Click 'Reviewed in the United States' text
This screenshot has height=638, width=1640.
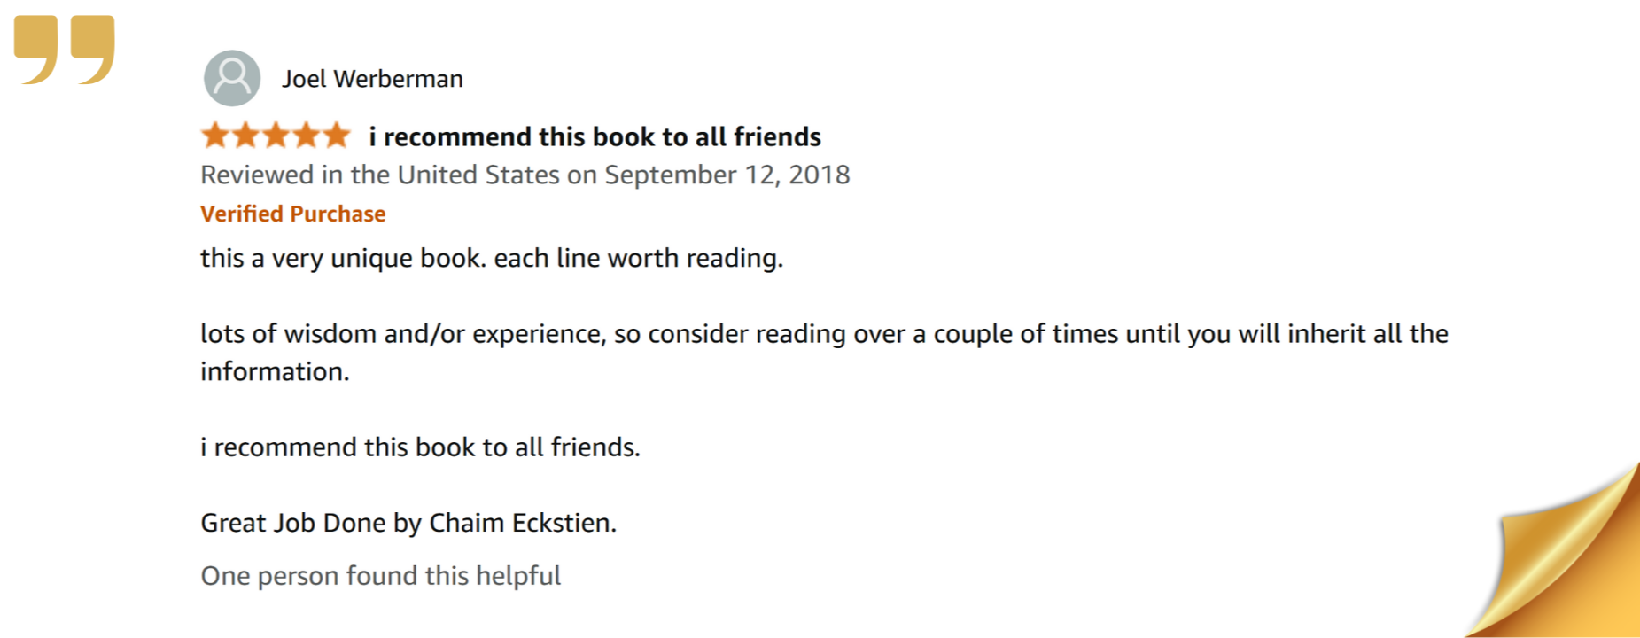(380, 175)
